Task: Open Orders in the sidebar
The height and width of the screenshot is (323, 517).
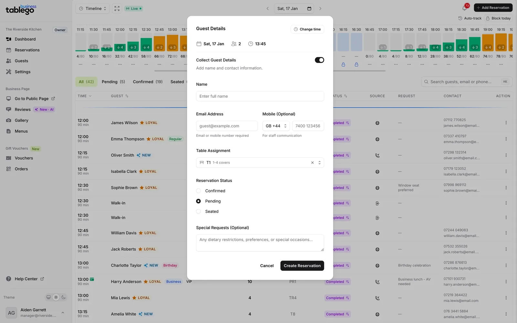Action: tap(21, 169)
